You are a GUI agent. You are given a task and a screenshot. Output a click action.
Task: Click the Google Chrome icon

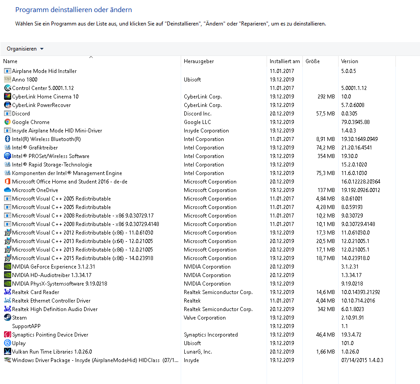tap(8, 122)
